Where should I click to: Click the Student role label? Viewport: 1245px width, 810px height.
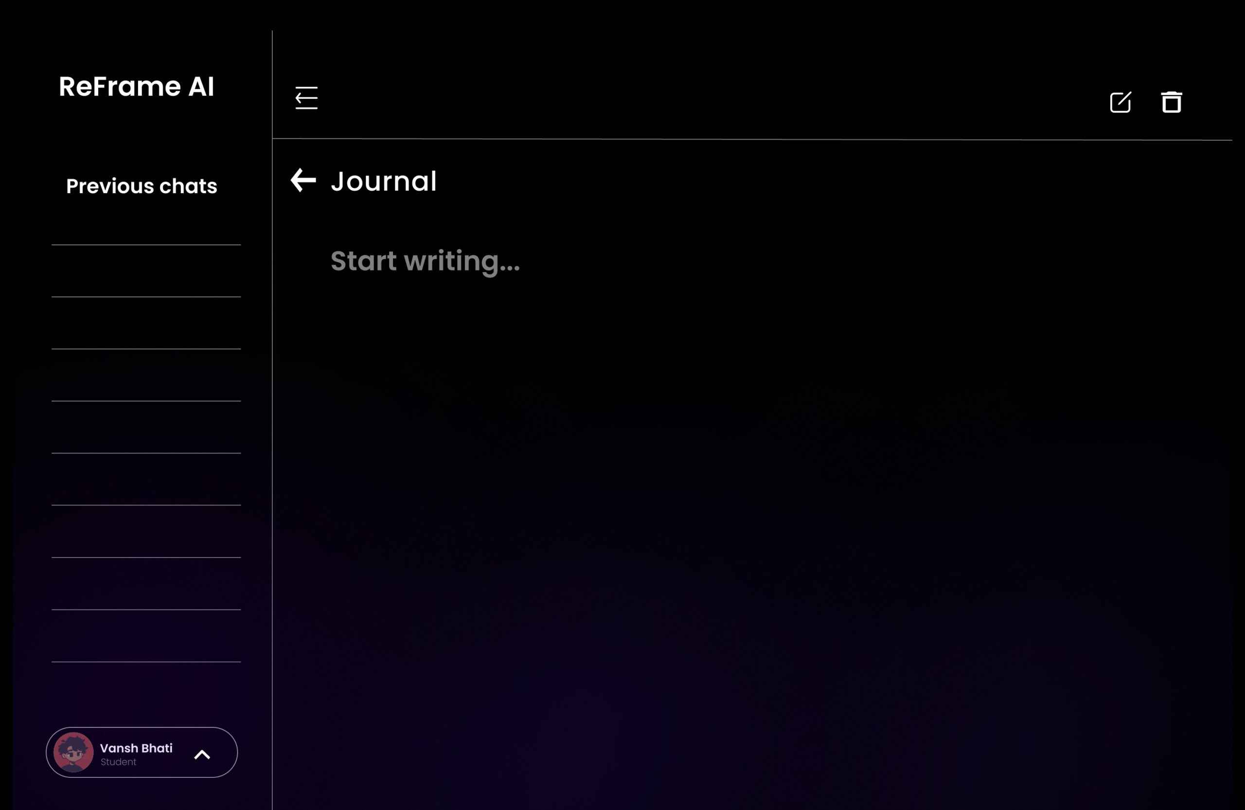click(118, 762)
